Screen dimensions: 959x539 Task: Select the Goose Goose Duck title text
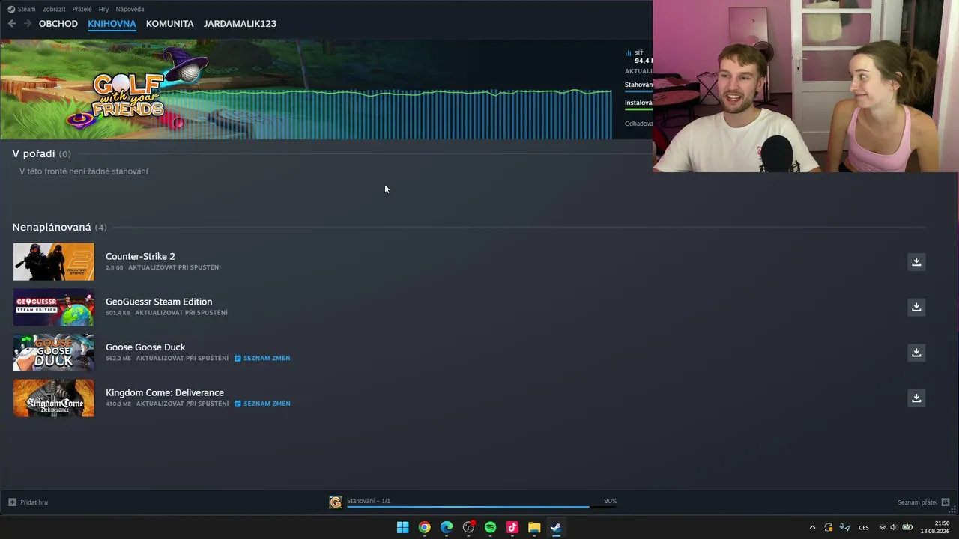(145, 347)
